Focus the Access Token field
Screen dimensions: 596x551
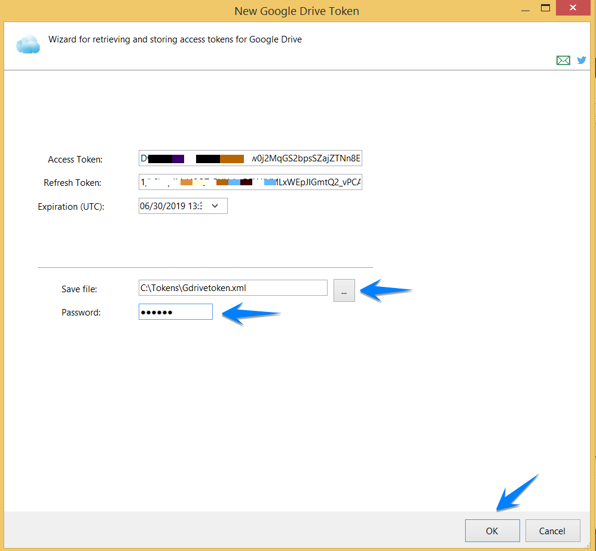coord(250,158)
